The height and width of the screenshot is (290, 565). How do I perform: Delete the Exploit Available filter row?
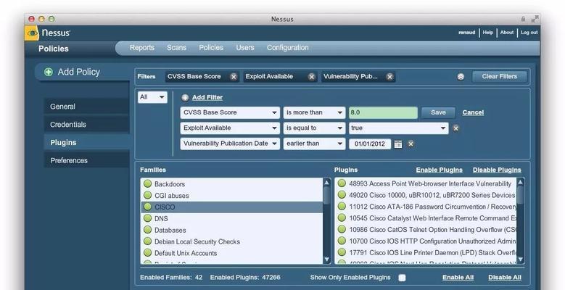455,128
